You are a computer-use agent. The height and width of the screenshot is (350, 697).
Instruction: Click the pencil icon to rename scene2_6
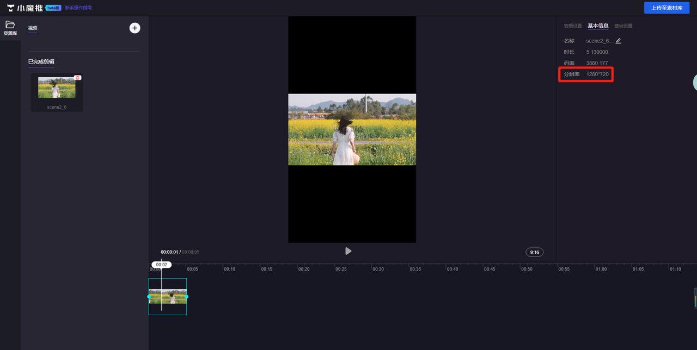coord(618,41)
